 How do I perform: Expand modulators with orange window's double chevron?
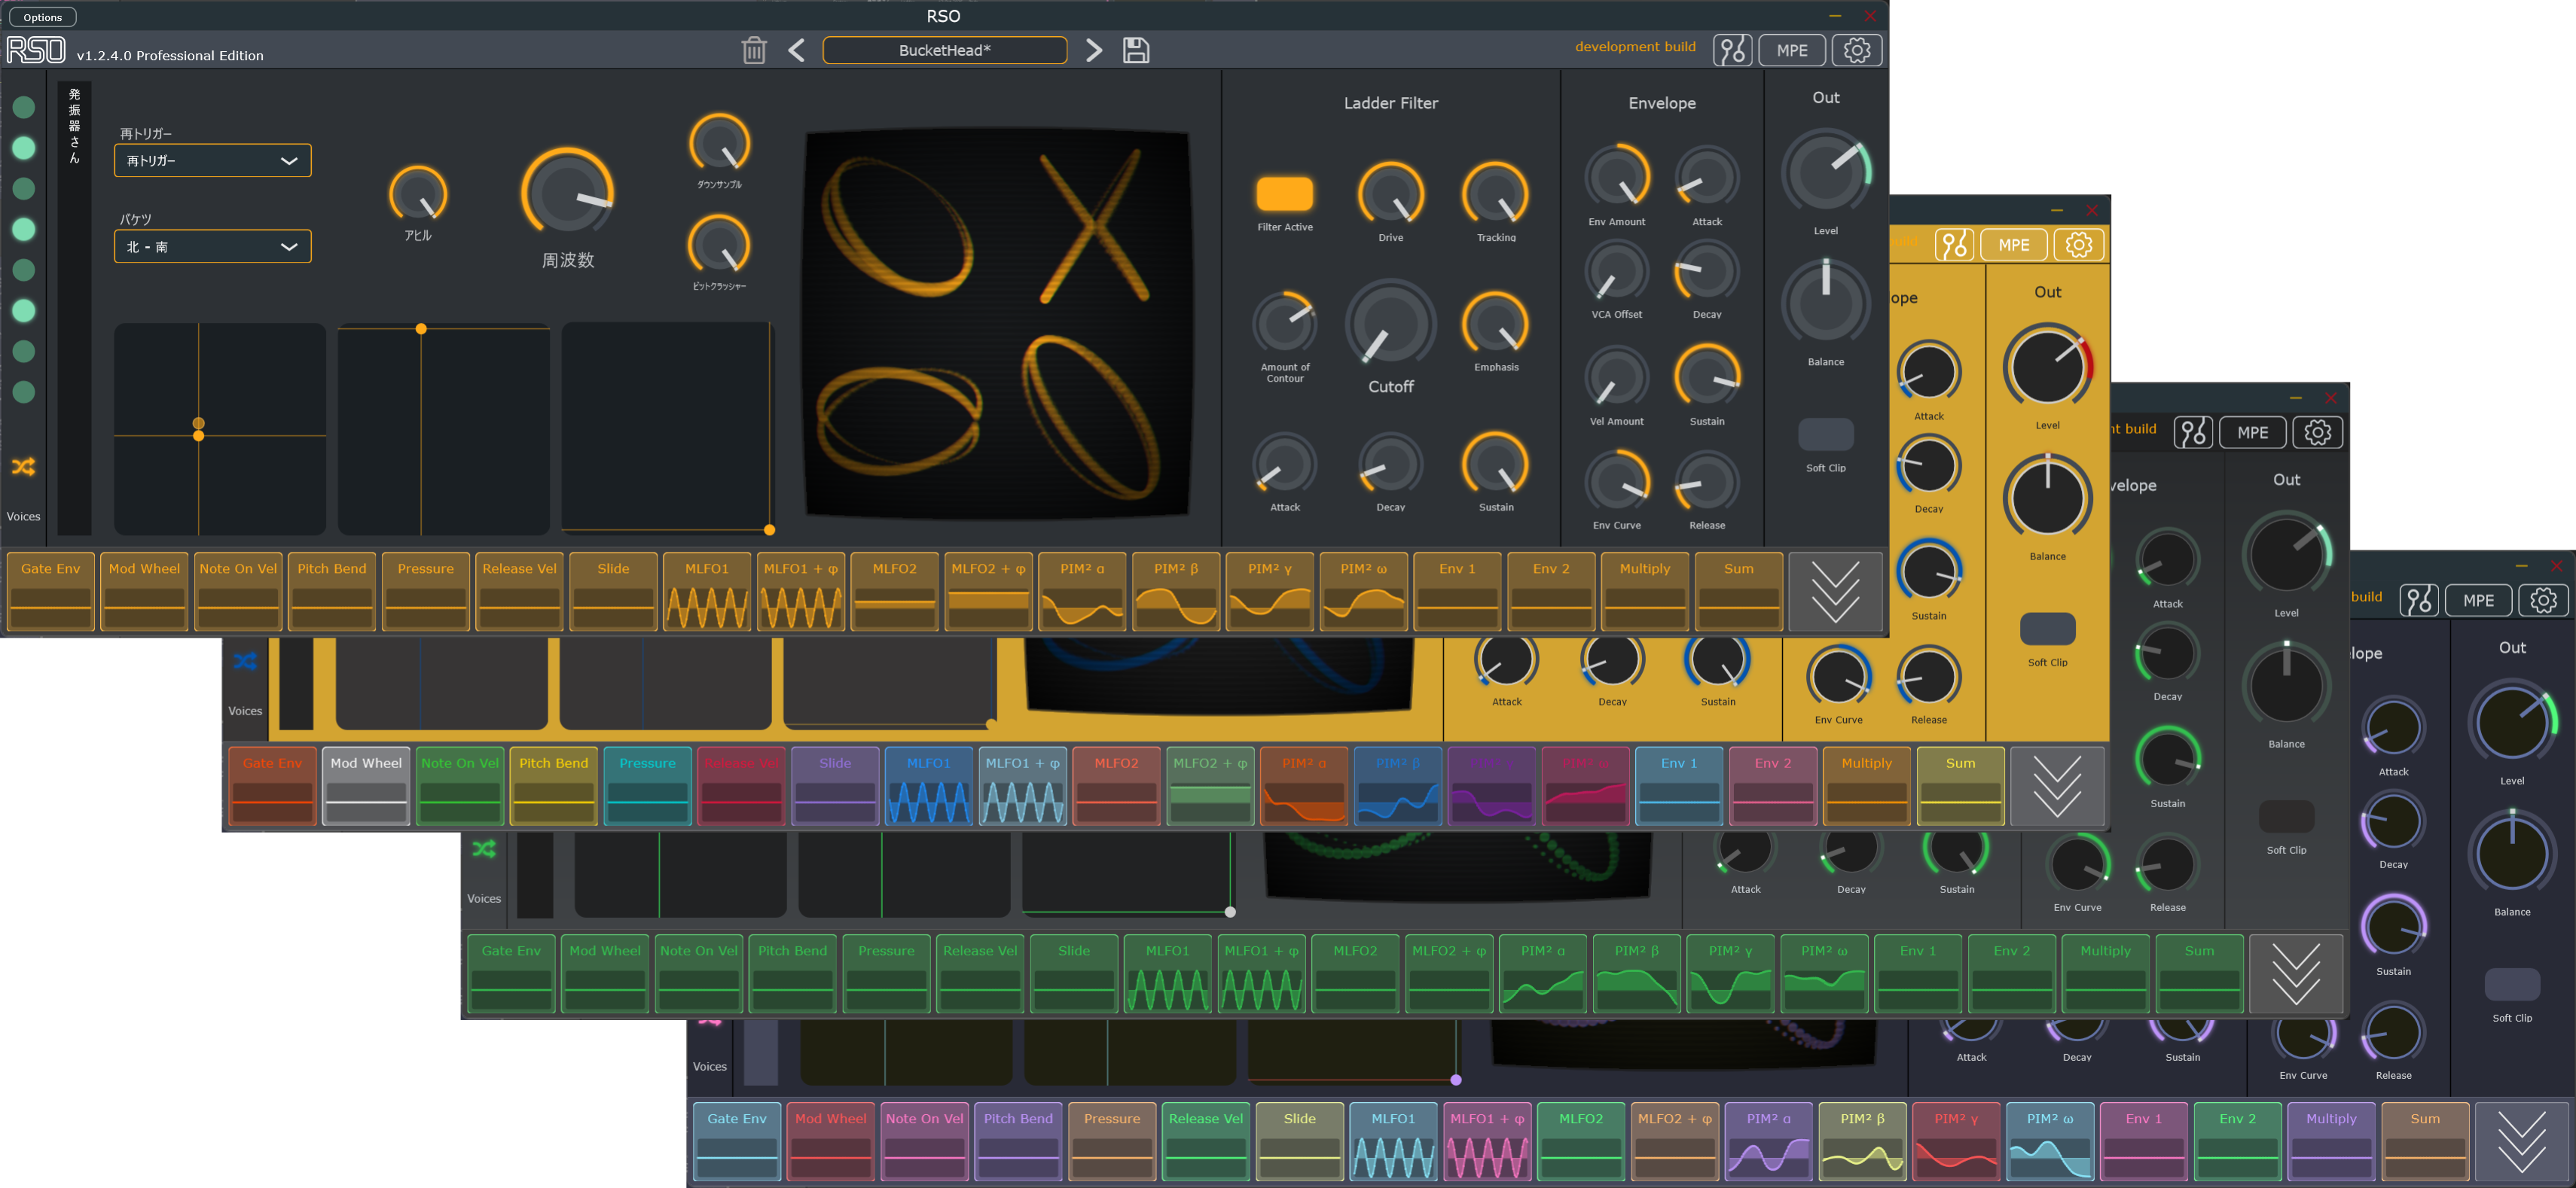point(1835,592)
